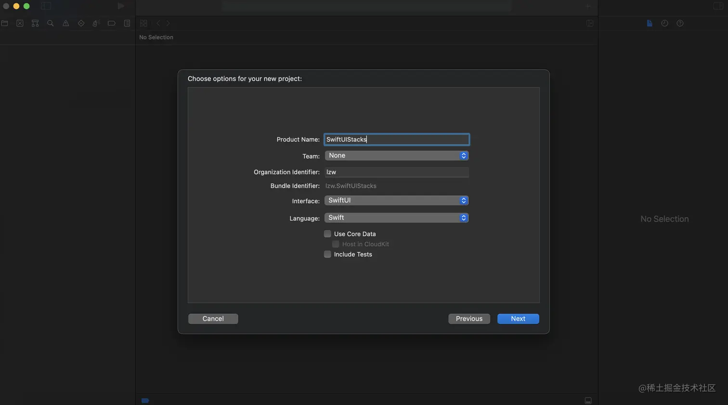Show the Quick Help inspector
The image size is (728, 405).
coord(680,23)
